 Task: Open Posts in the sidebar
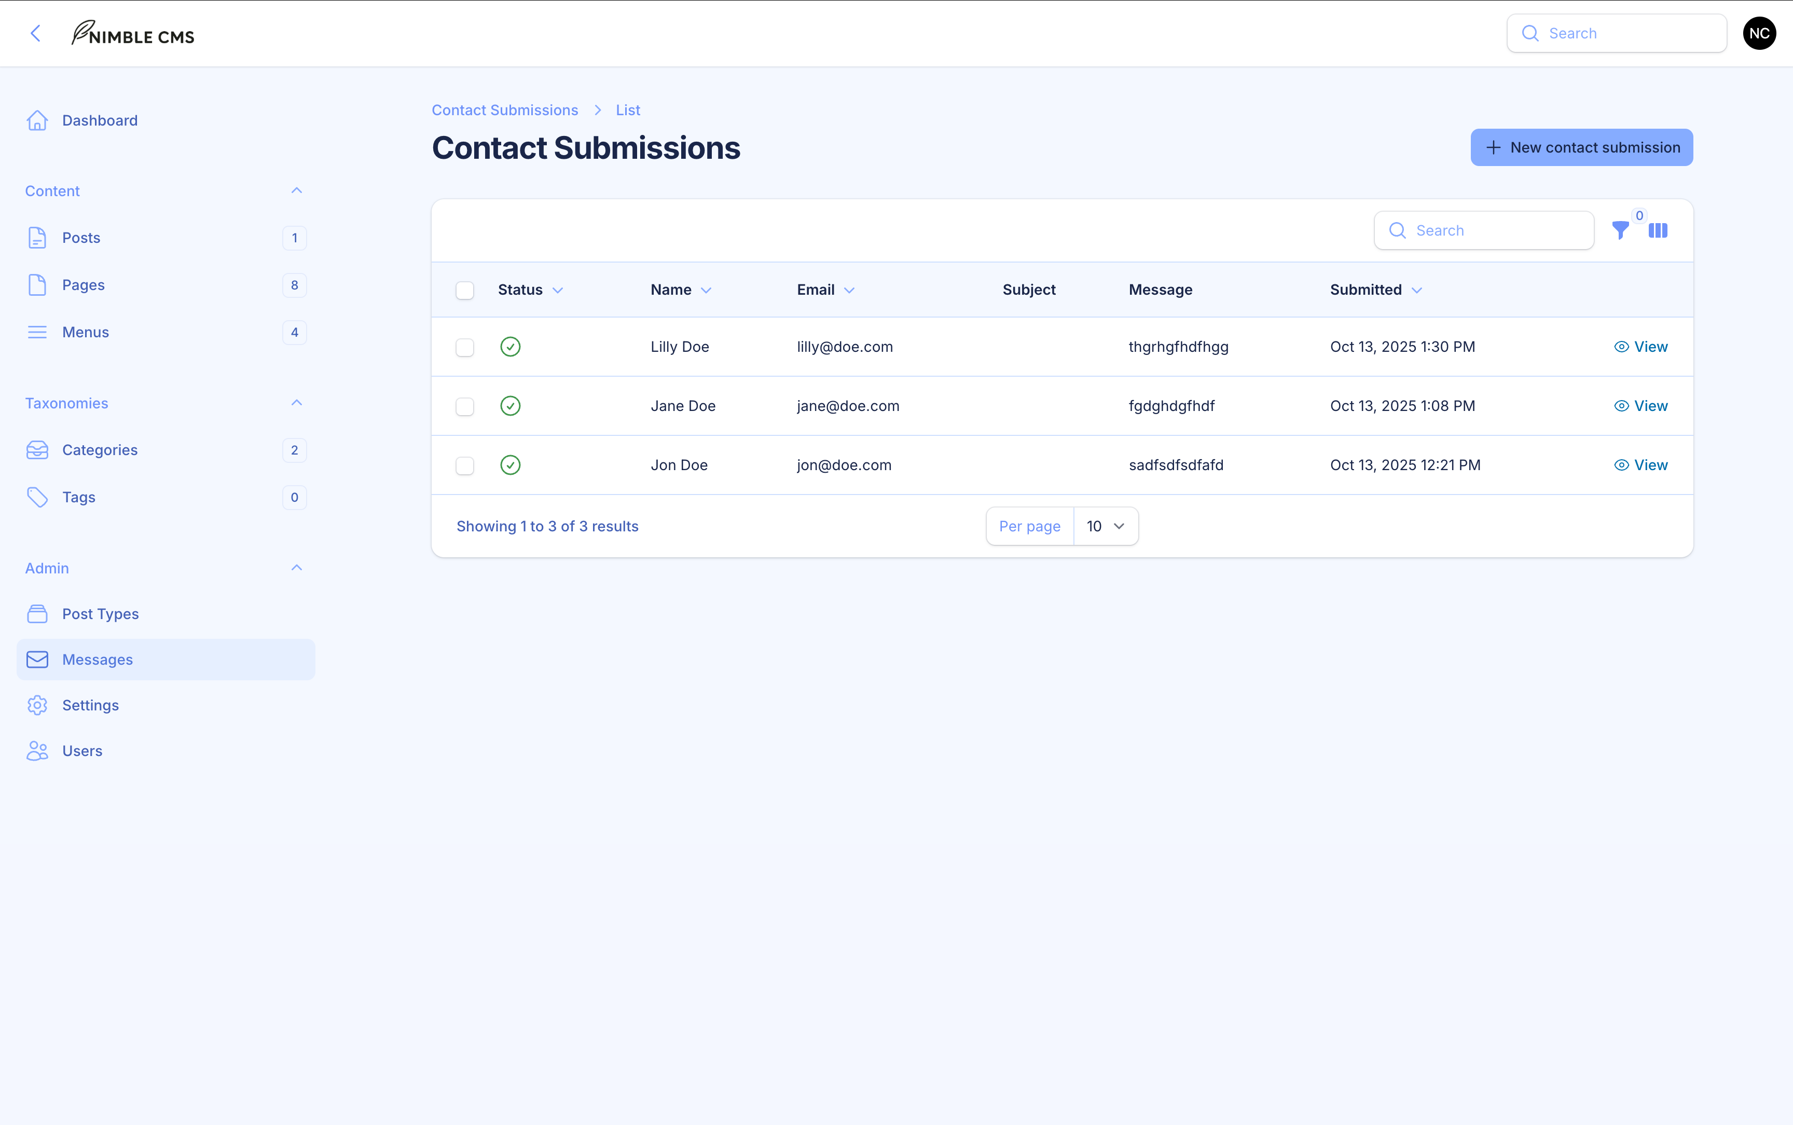(81, 238)
